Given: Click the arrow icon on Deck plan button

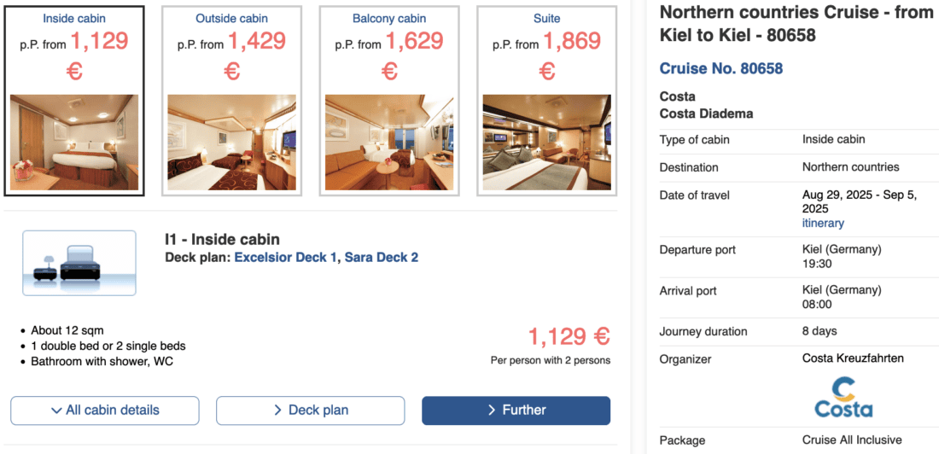Looking at the screenshot, I should click(x=277, y=410).
